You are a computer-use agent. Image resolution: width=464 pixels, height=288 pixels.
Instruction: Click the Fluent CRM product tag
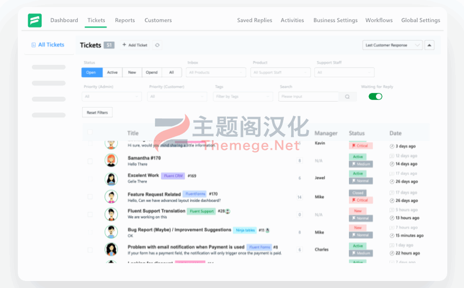tap(173, 176)
